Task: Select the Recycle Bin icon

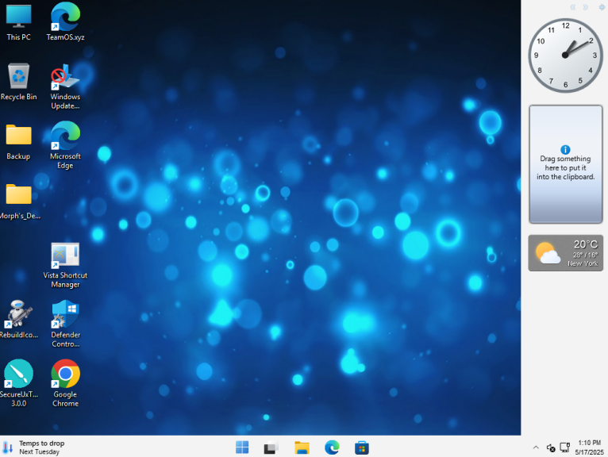Action: pyautogui.click(x=18, y=83)
